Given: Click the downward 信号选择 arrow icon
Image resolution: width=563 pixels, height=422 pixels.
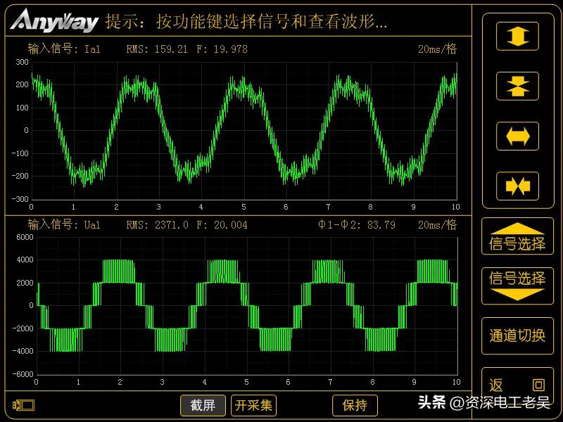Looking at the screenshot, I should 517,285.
